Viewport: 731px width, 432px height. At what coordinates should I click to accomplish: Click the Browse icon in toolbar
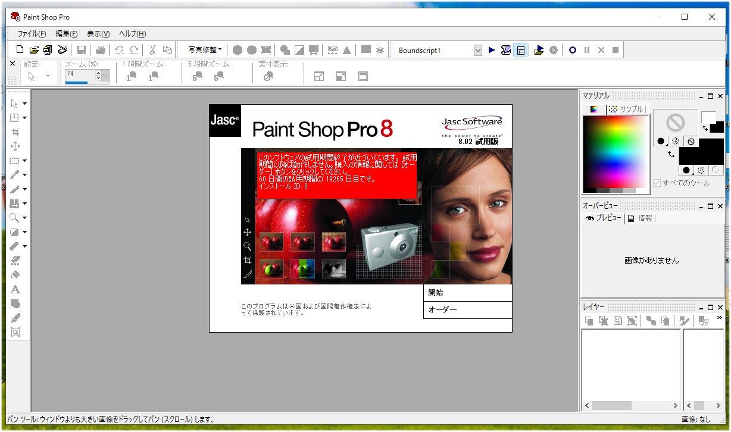pos(48,50)
